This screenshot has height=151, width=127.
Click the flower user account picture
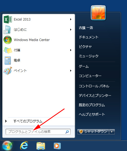tap(98, 13)
